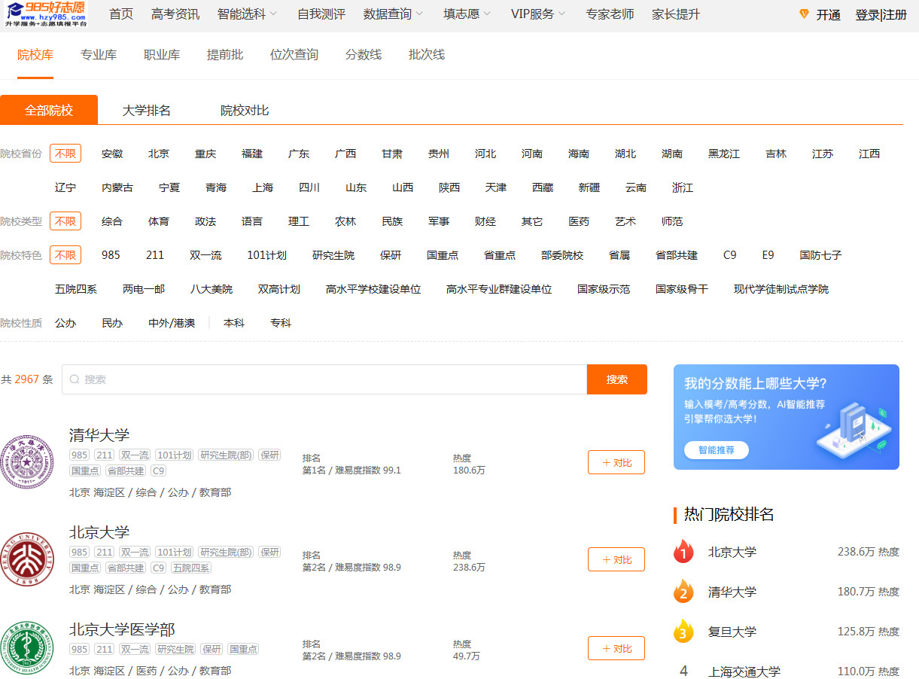Select the 全部院校 tab
Screen dimensions: 919x679
point(49,110)
